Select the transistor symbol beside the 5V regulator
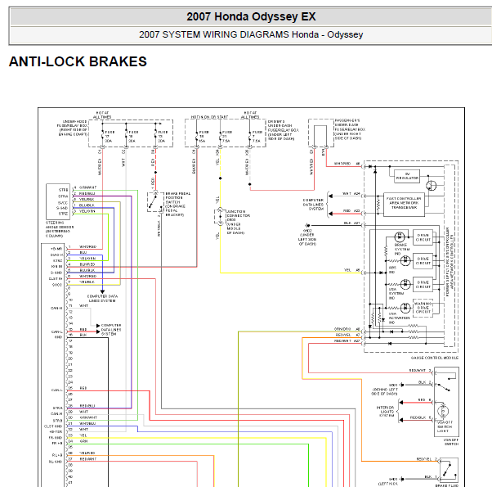Image resolution: width=492 pixels, height=487 pixels. [x=432, y=185]
